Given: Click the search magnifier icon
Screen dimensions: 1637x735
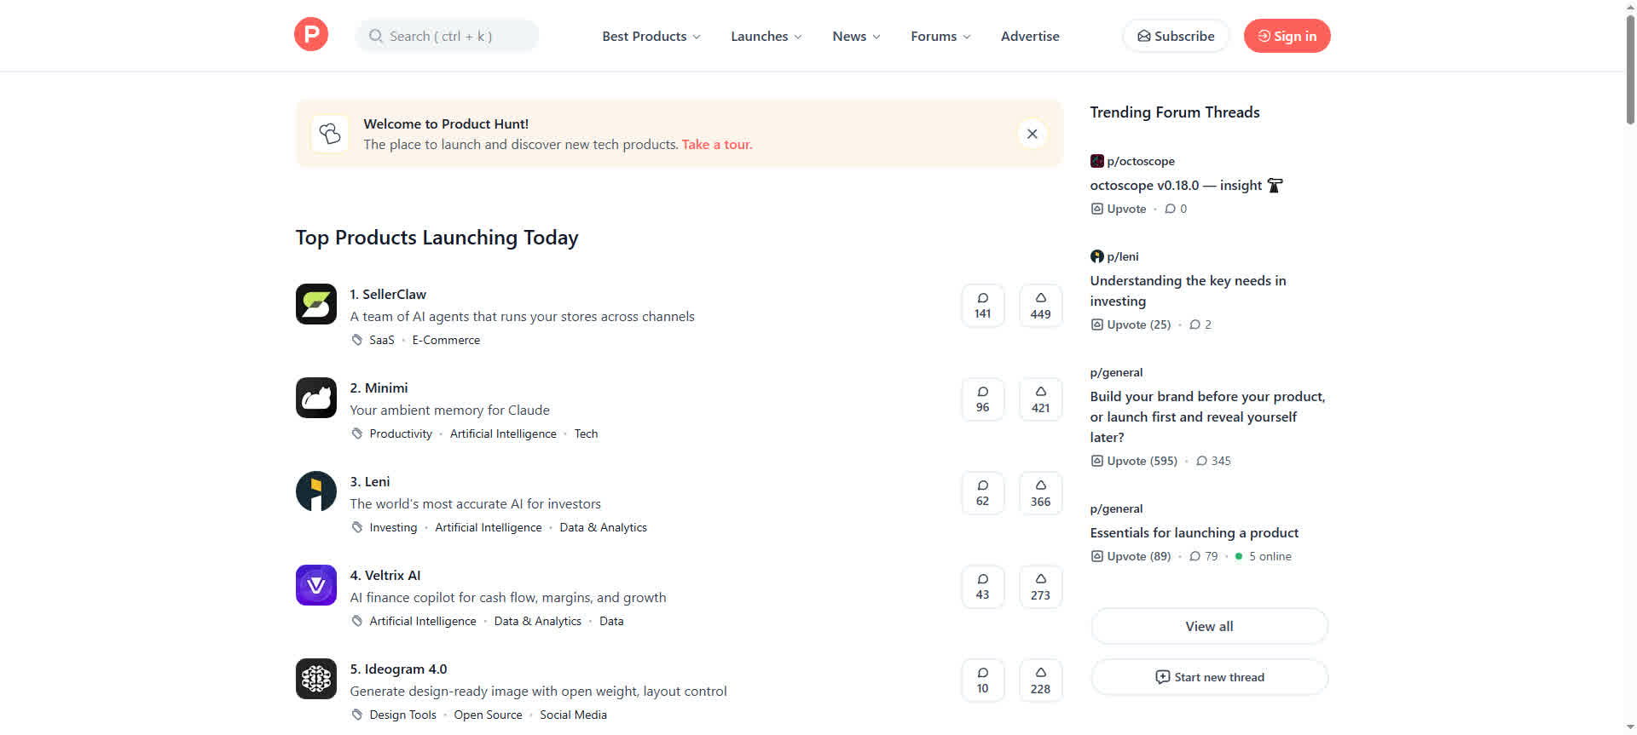Looking at the screenshot, I should point(375,36).
